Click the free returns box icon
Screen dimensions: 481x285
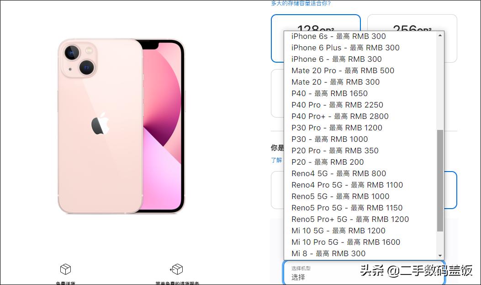(176, 269)
